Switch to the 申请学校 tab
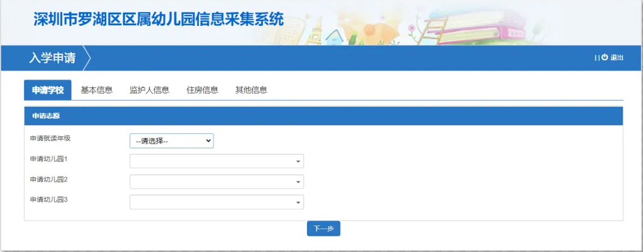Image resolution: width=643 pixels, height=252 pixels. tap(48, 90)
